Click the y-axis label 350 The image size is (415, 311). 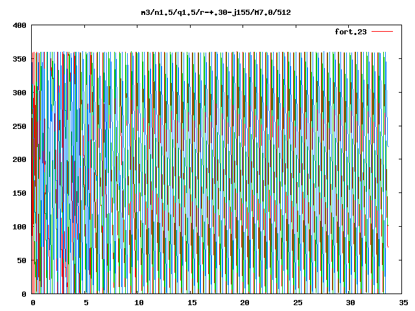tap(19, 59)
